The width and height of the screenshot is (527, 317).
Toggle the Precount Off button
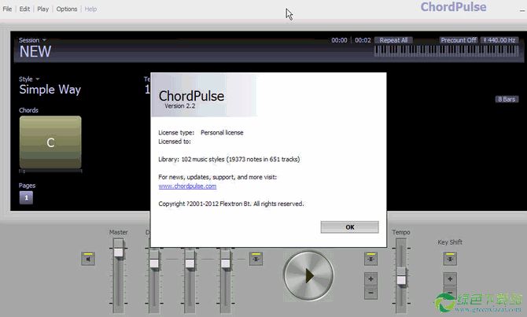(x=459, y=40)
